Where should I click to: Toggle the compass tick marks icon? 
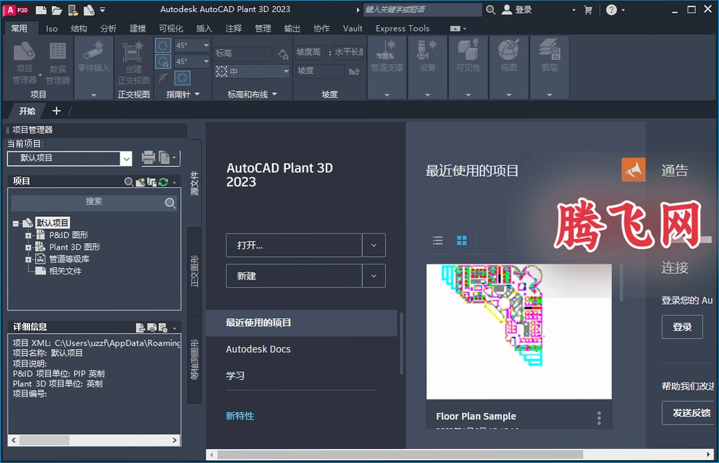coord(163,78)
